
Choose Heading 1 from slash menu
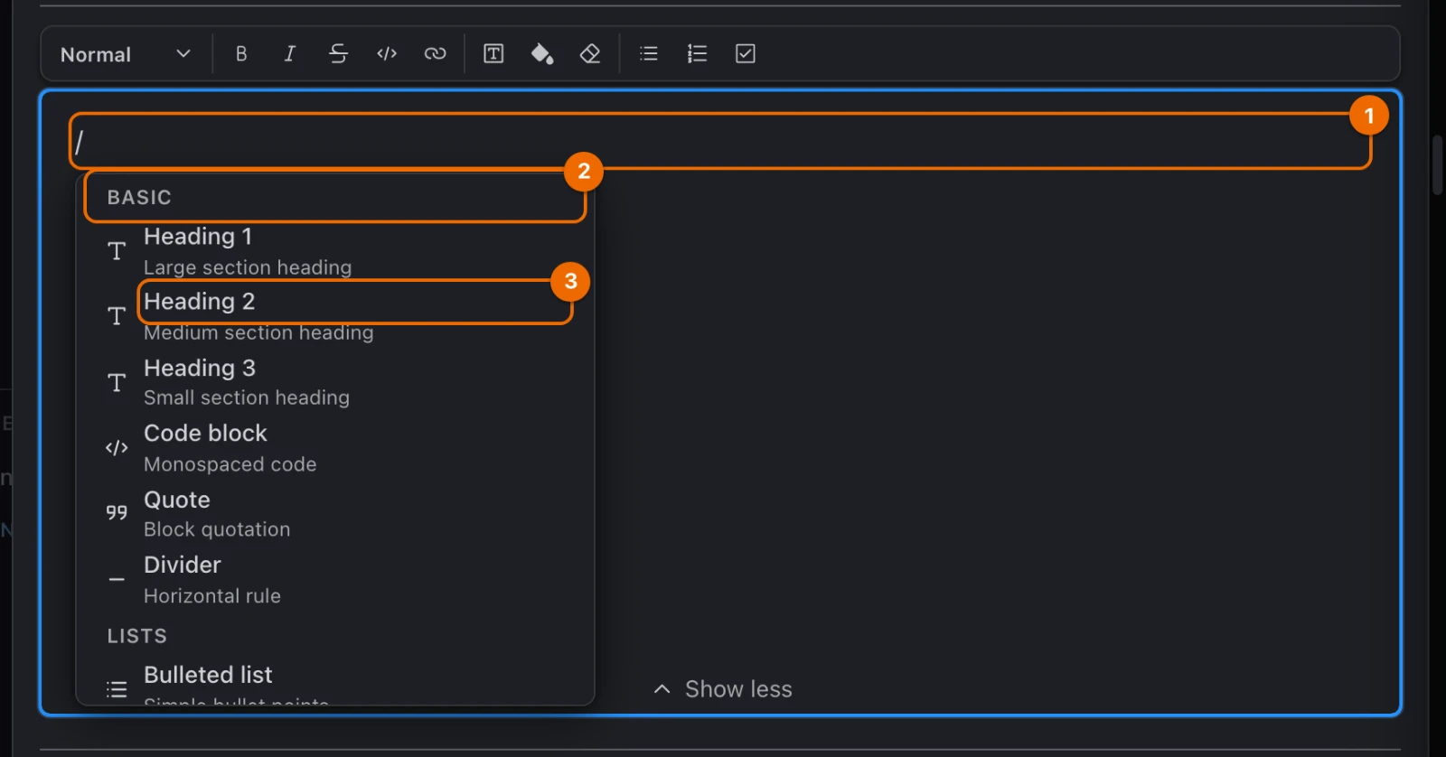click(x=335, y=251)
